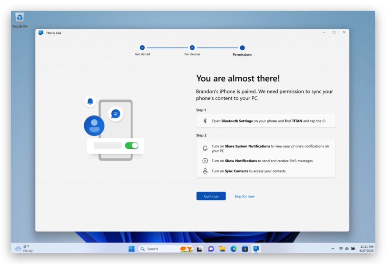Click bell icon beside Share System Notifications

205,148
